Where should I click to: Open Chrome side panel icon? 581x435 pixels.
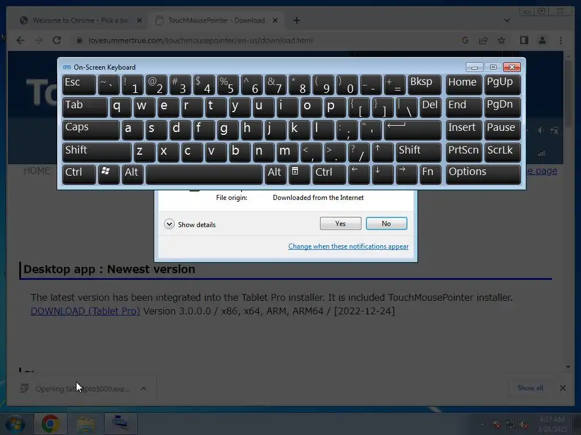(x=524, y=40)
